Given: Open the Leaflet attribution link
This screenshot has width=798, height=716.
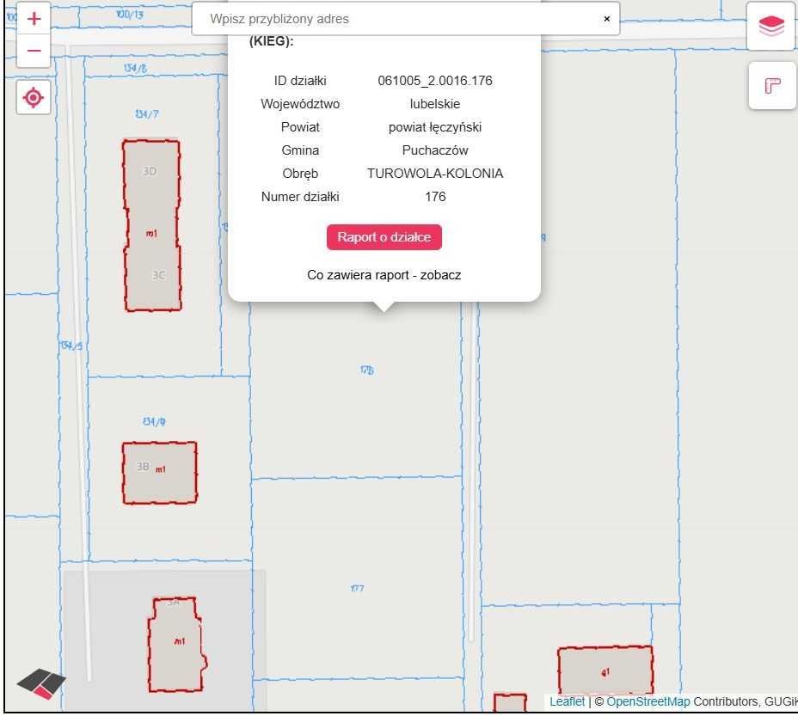Looking at the screenshot, I should pos(567,701).
